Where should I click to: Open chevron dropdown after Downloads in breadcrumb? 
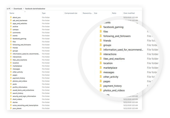pyautogui.click(x=24, y=9)
